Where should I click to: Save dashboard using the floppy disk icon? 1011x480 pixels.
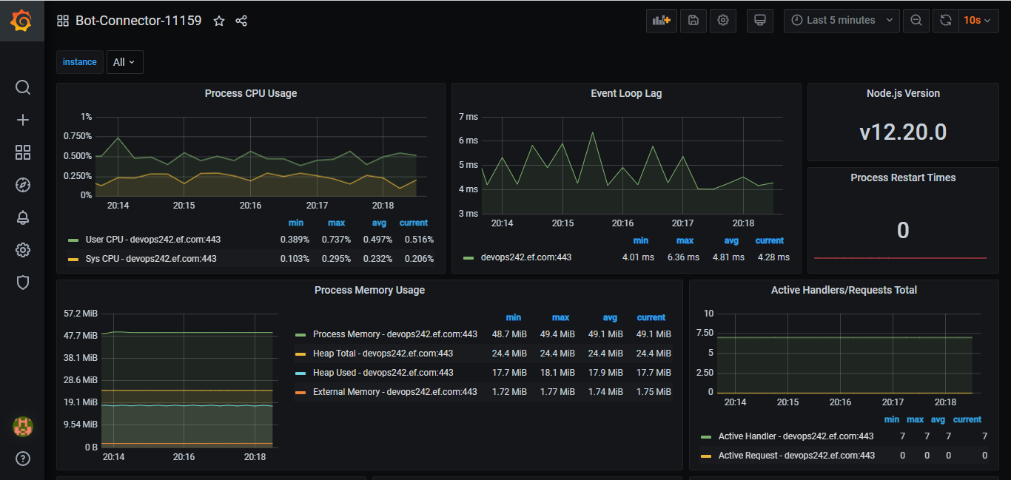[x=693, y=21]
